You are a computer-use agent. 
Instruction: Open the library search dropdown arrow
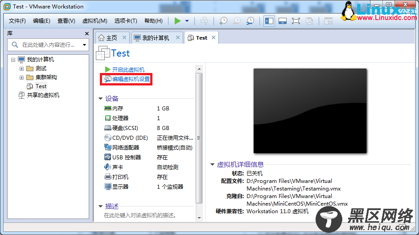point(84,45)
